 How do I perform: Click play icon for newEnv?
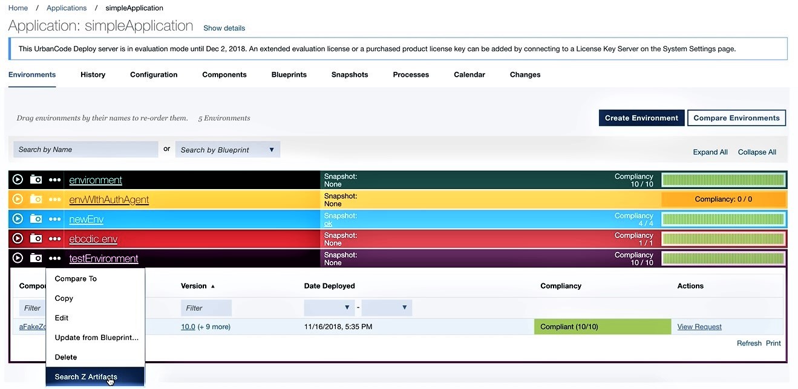tap(18, 219)
